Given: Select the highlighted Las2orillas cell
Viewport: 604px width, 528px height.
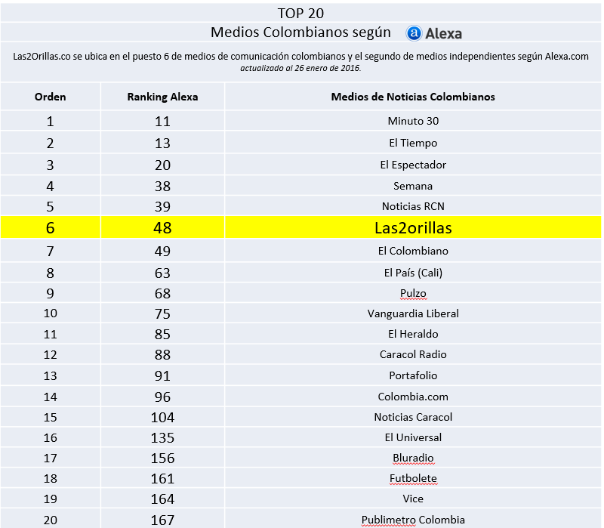Looking at the screenshot, I should pos(413,227).
